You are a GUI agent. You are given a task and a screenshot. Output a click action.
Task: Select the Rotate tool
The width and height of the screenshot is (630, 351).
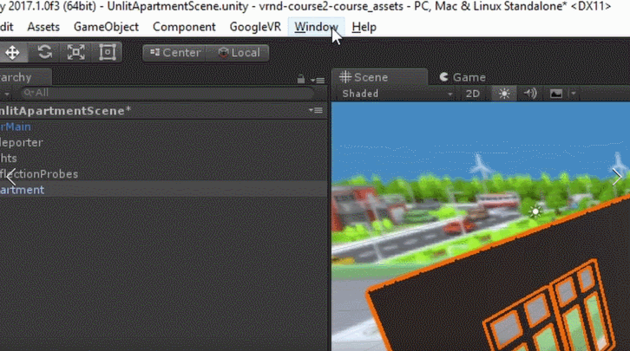[x=44, y=52]
